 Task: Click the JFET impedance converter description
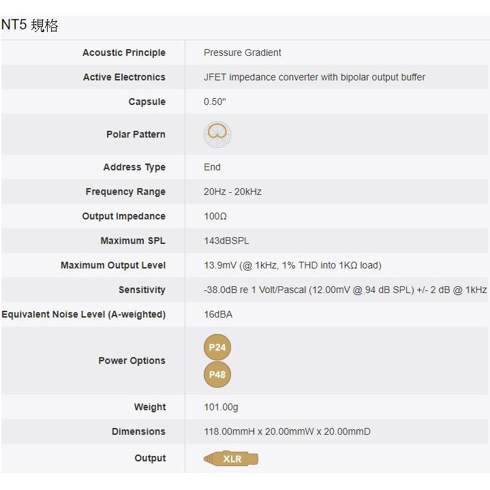314,77
